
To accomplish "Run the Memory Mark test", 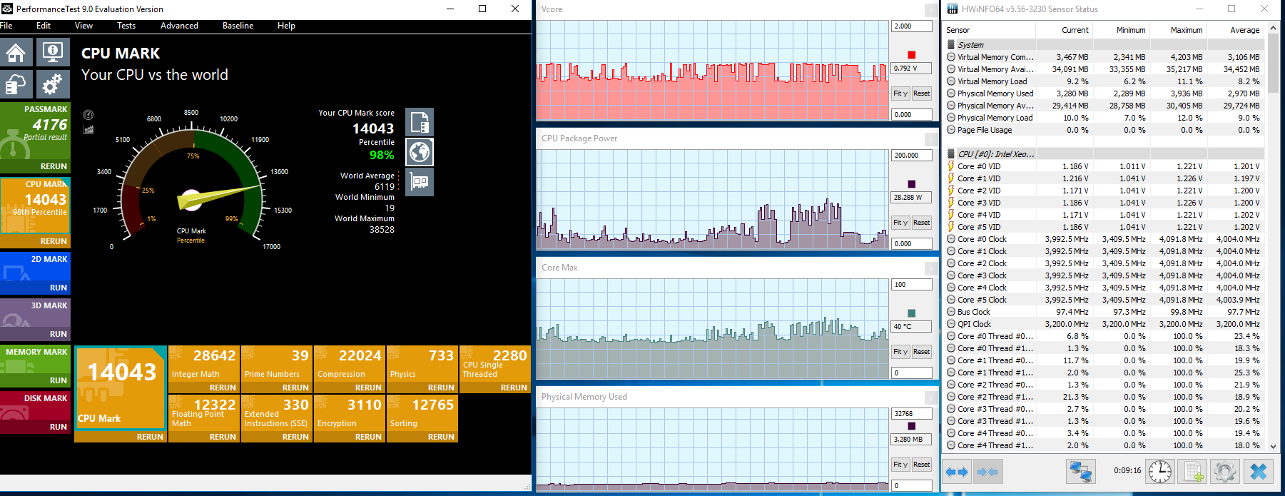I will (59, 380).
